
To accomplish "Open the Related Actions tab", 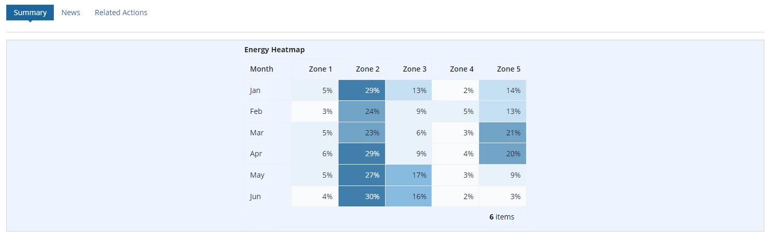I will 121,13.
